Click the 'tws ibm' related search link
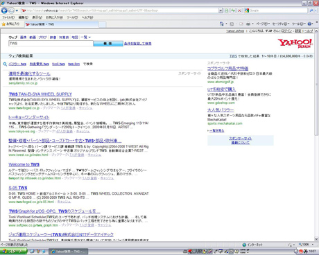 (74, 64)
